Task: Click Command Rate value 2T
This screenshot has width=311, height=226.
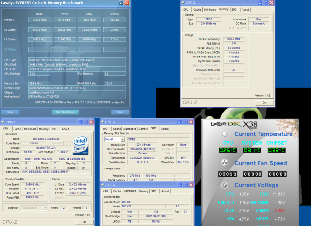Action: 234,70
